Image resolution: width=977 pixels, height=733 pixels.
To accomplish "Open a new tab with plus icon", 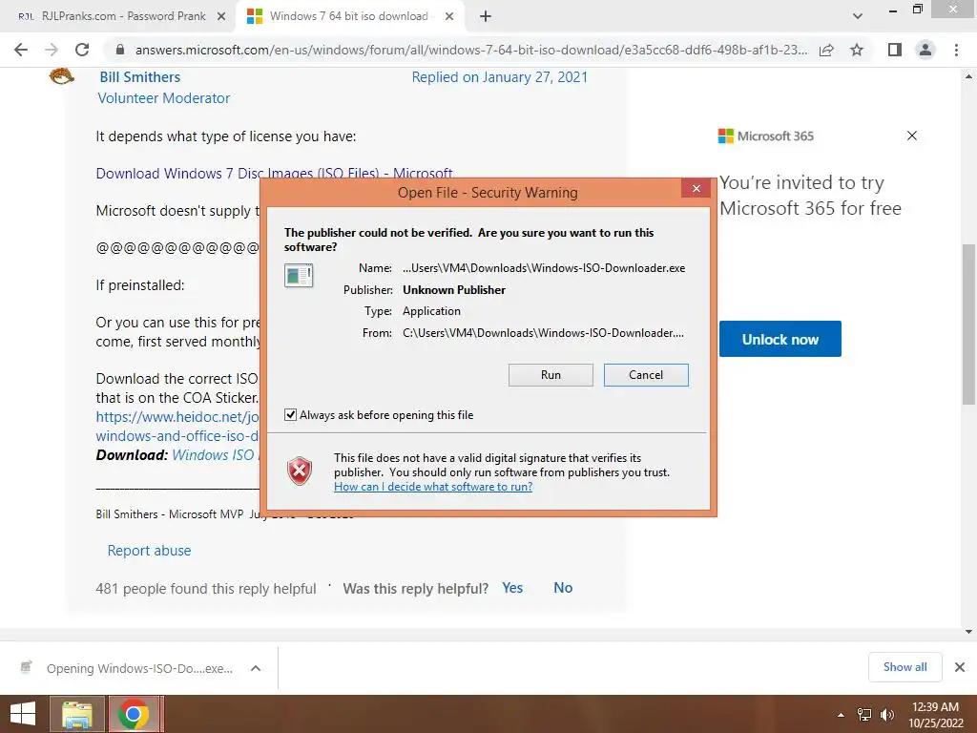I will [486, 17].
